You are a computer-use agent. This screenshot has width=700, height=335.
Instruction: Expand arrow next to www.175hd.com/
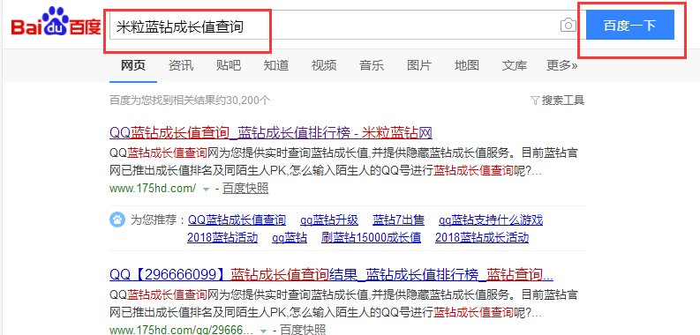click(x=206, y=190)
